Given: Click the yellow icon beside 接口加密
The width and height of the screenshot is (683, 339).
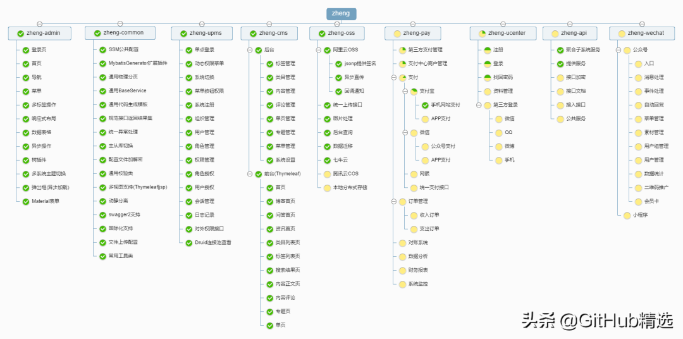Looking at the screenshot, I should pos(560,78).
